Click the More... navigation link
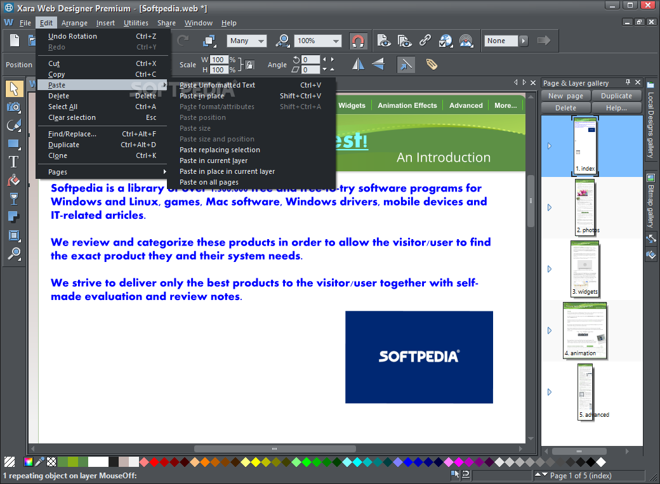The height and width of the screenshot is (484, 660). (506, 106)
